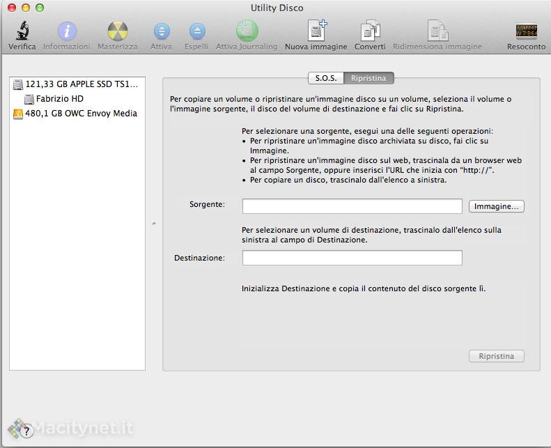Screen dimensions: 551x448
Task: Select the 121,33 GB APPLE SSD disk
Action: click(x=77, y=84)
